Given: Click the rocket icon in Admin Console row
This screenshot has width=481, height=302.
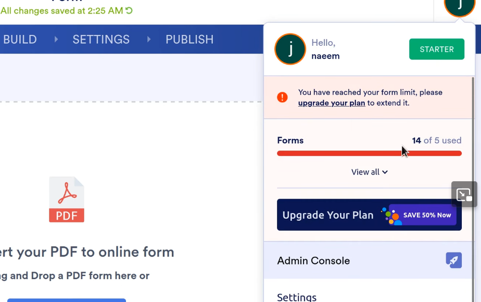Looking at the screenshot, I should click(453, 260).
